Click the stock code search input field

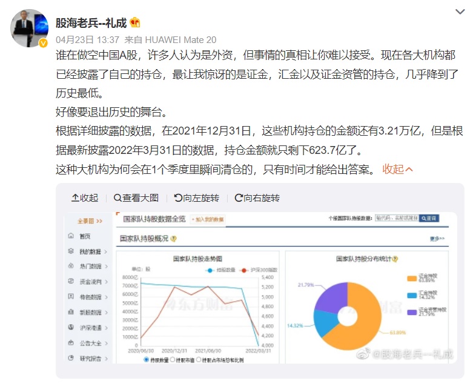pos(397,218)
